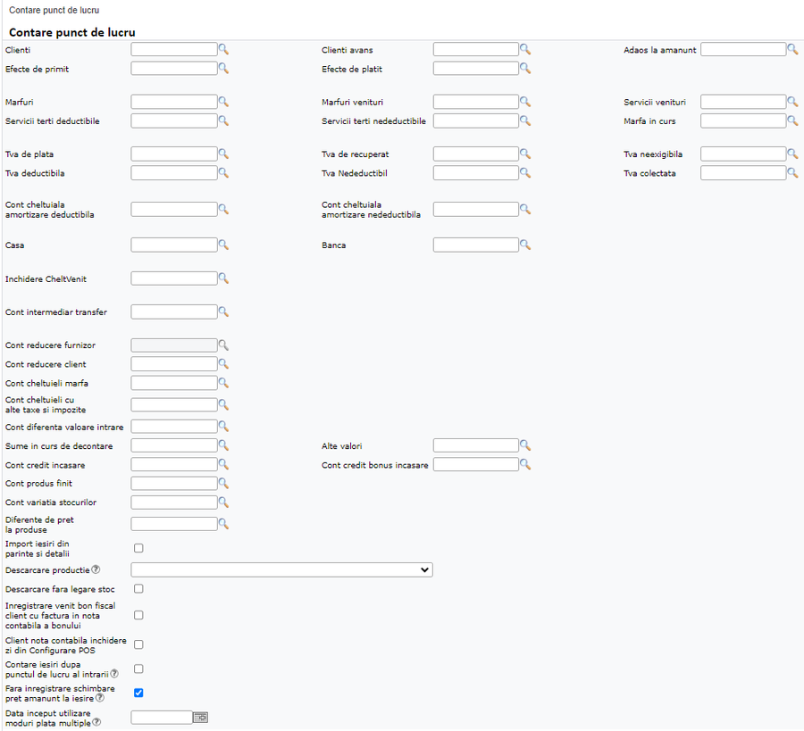
Task: Check Descarcare fara legare stoc
Action: click(138, 589)
